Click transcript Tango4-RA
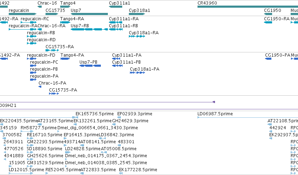Screen dimensions: 298x175 point(72,19)
